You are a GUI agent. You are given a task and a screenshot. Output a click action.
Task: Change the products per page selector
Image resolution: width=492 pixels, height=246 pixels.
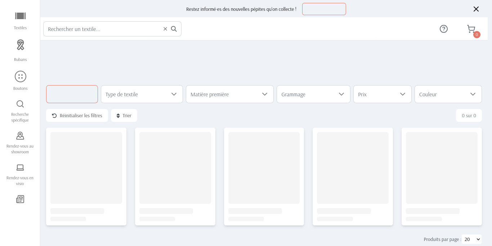[x=471, y=239]
